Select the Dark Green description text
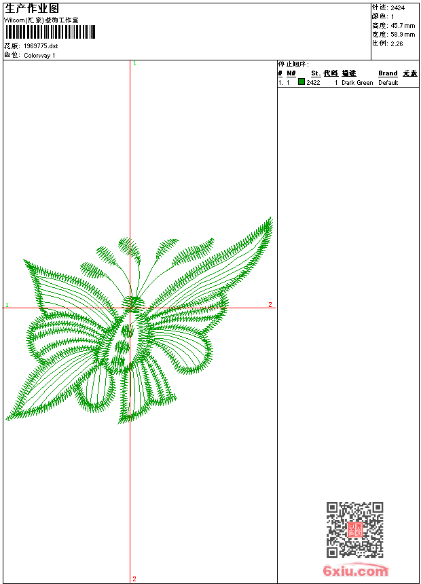421x584 pixels. point(357,83)
